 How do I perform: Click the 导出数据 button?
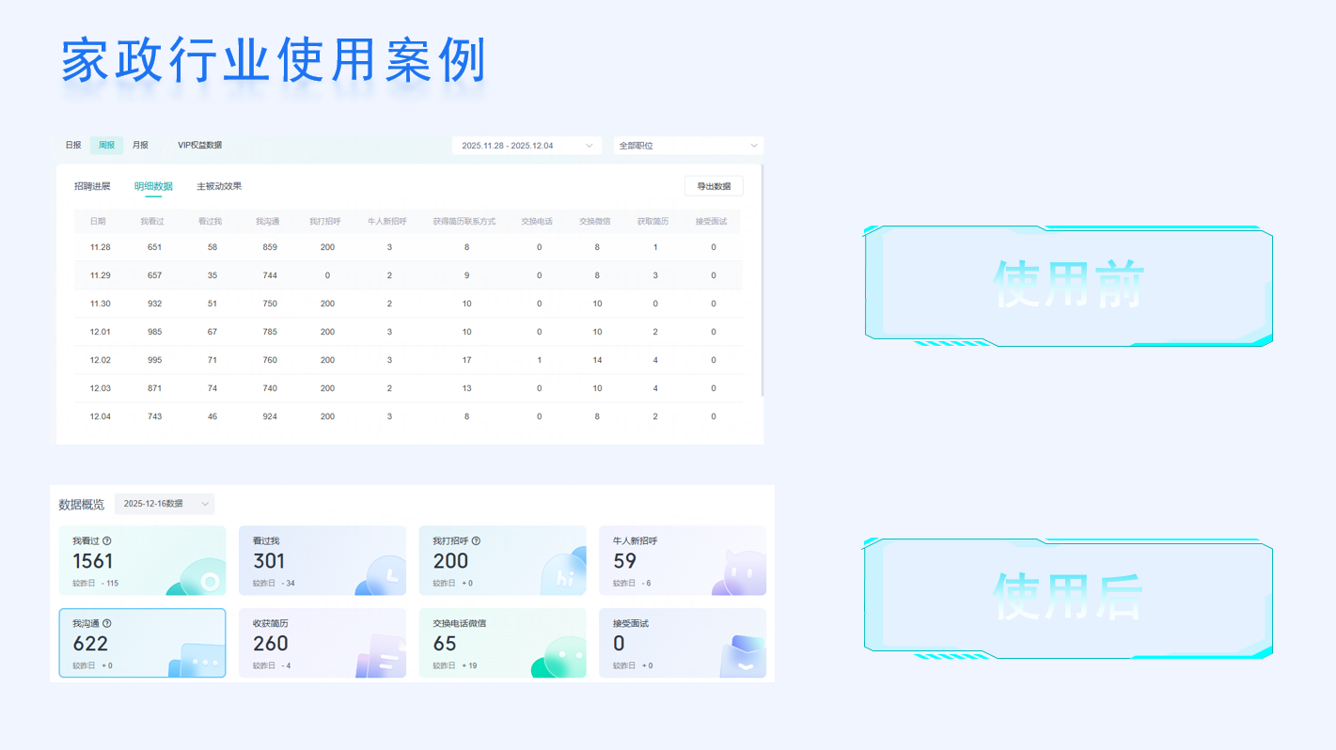[x=714, y=186]
